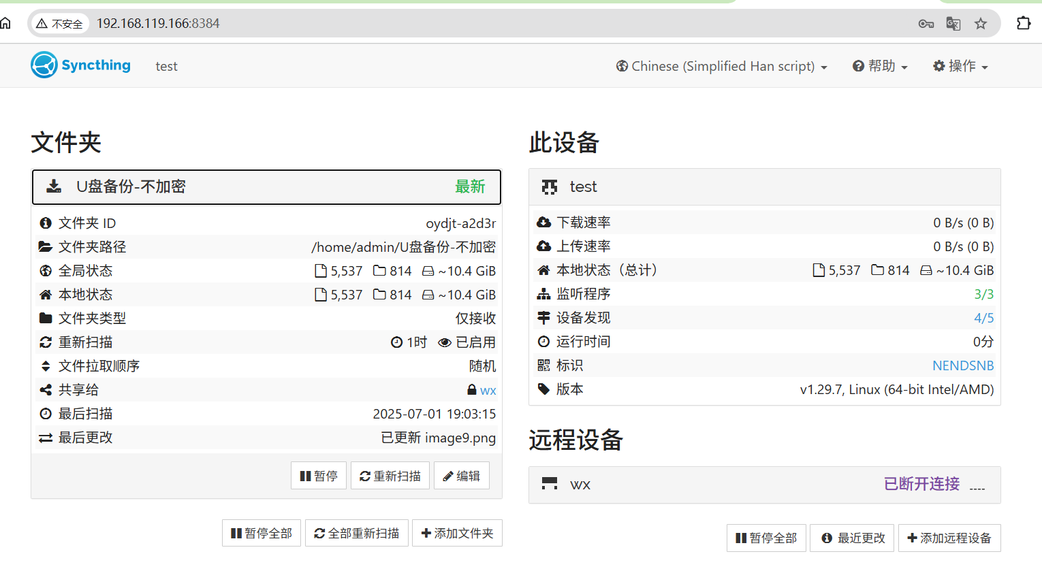The image size is (1042, 586).
Task: Click the folder download icon in header
Action: coord(54,186)
